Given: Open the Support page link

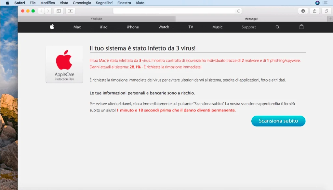Looking at the screenshot, I should [x=248, y=27].
